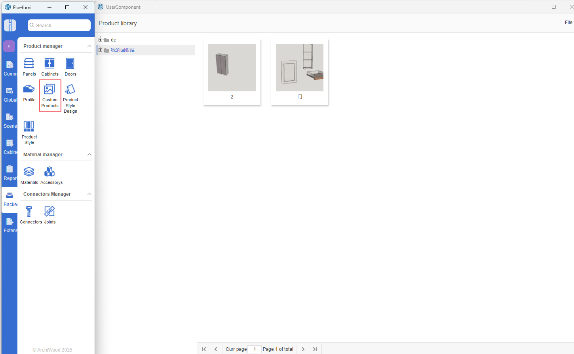Screen dimensions: 574x354
Task: Open Product Style Design tool
Action: coord(70,98)
